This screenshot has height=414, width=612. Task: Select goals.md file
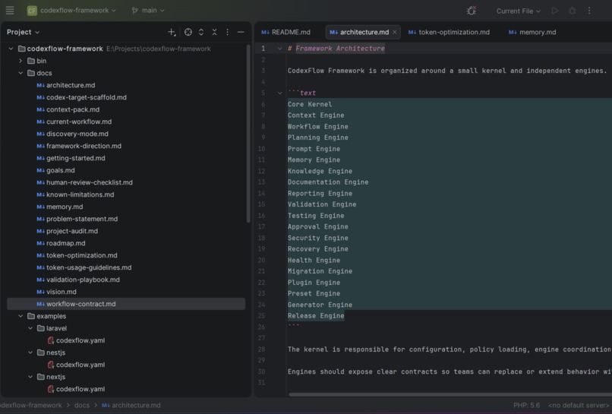(55, 170)
